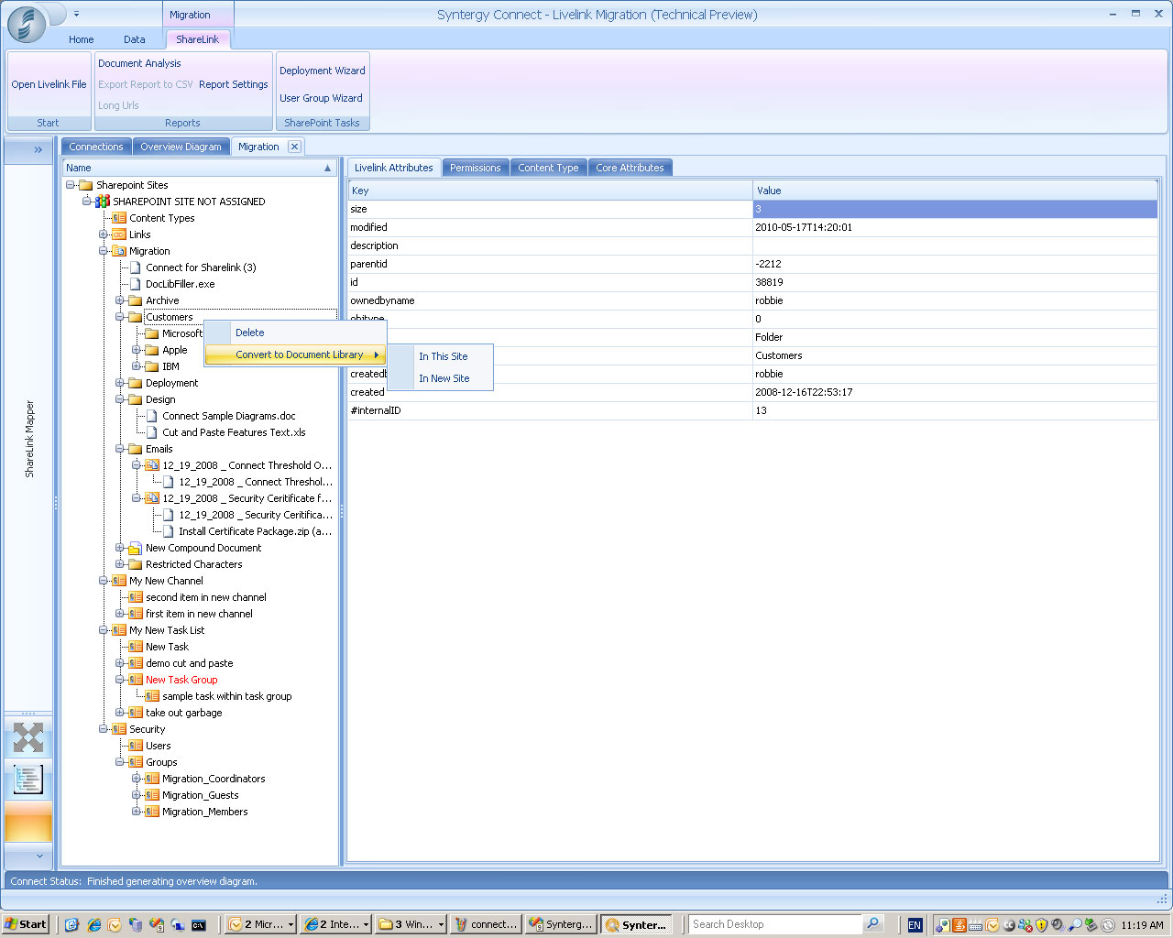The height and width of the screenshot is (938, 1173).
Task: Click the list icon beside My New Channel
Action: click(x=119, y=581)
